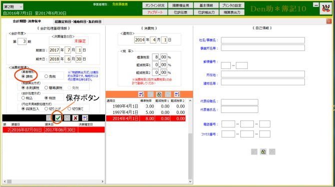The width and height of the screenshot is (335, 187).
Task: Select the 課税 radio button
Action: [x=24, y=76]
